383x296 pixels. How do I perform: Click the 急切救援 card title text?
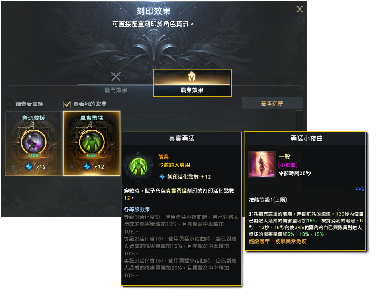[x=34, y=118]
